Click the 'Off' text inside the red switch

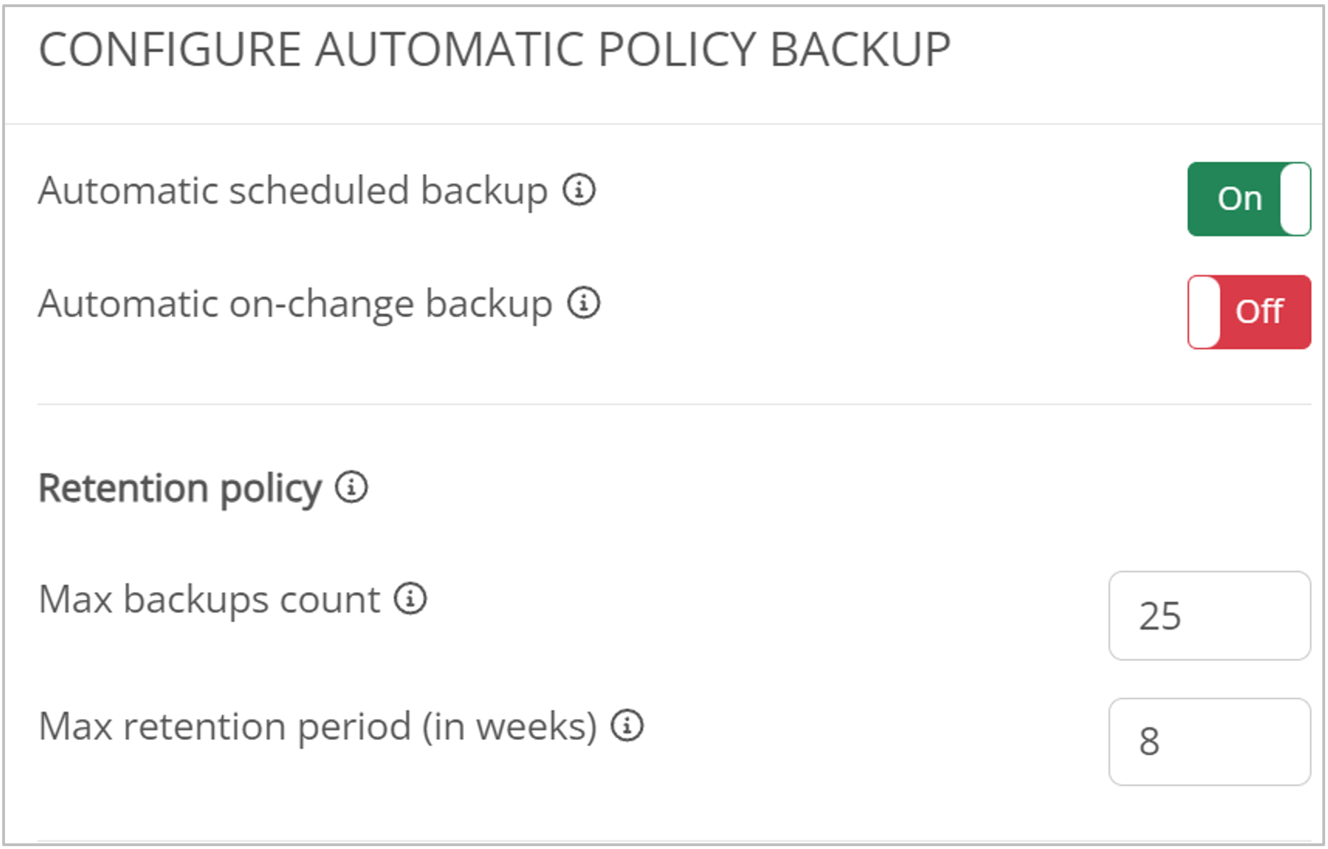tap(1259, 312)
